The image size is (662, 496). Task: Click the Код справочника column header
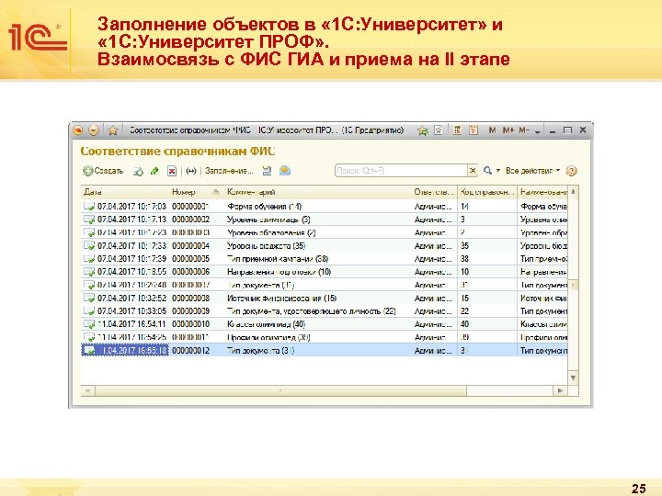coord(487,192)
